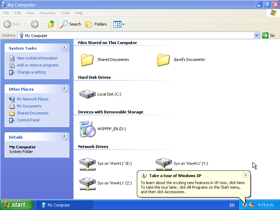Expand the Address bar dropdown
Image resolution: width=280 pixels, height=210 pixels.
click(x=257, y=35)
